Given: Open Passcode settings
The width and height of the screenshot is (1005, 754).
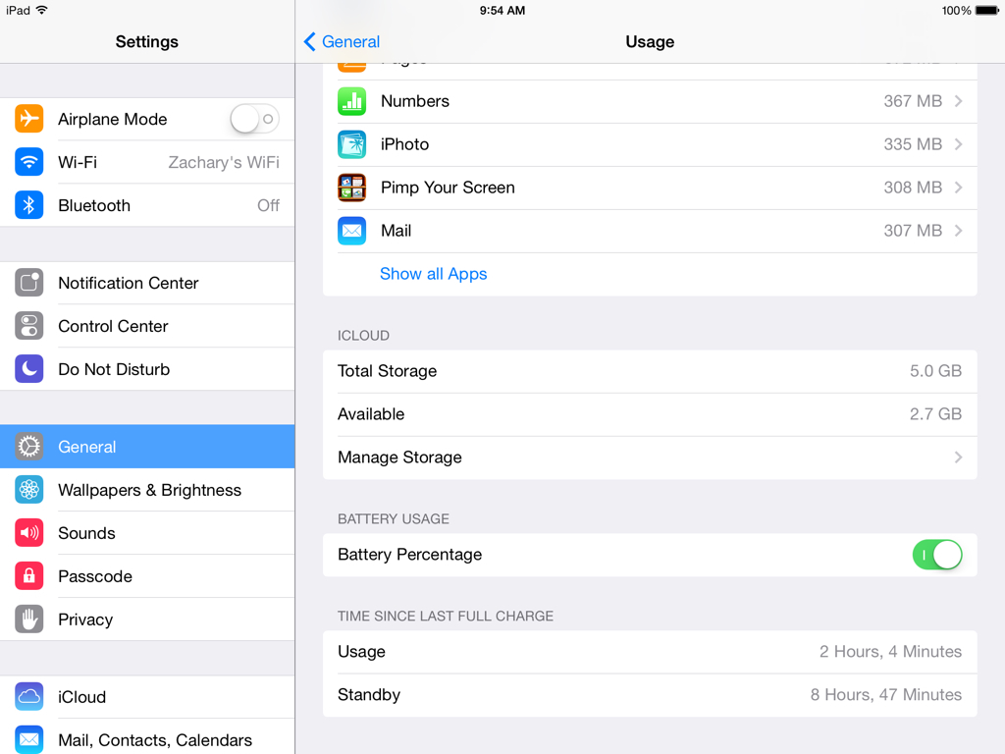Looking at the screenshot, I should [x=147, y=575].
